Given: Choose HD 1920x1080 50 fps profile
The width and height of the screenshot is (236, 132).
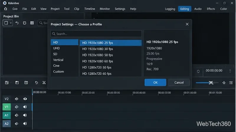Looking at the screenshot, I should 111,55.
